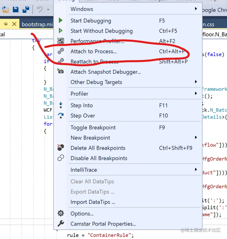Image resolution: width=227 pixels, height=239 pixels.
Task: Click the Undo arrow icon
Action: [x=40, y=9]
